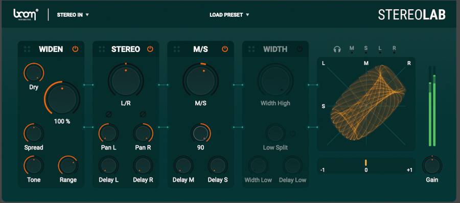Grab the M/S module drag handle

click(177, 49)
